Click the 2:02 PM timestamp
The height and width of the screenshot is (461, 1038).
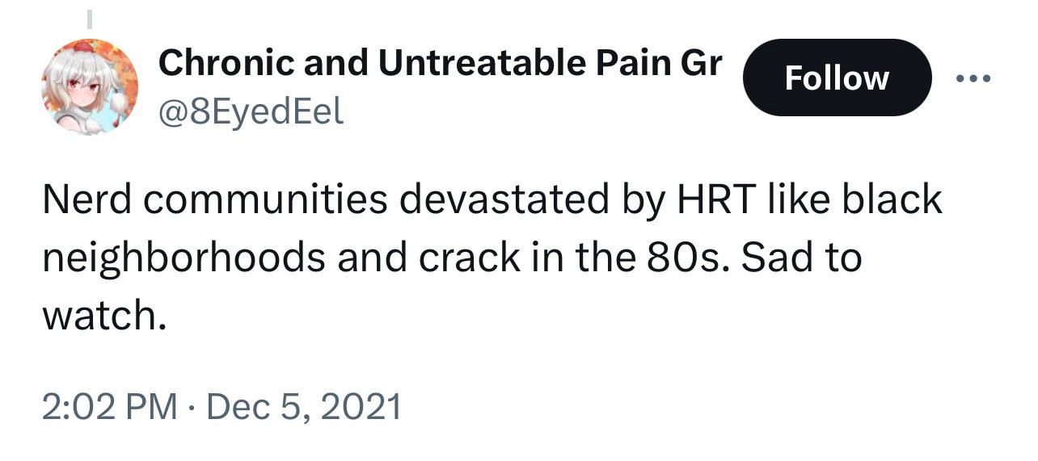point(110,406)
